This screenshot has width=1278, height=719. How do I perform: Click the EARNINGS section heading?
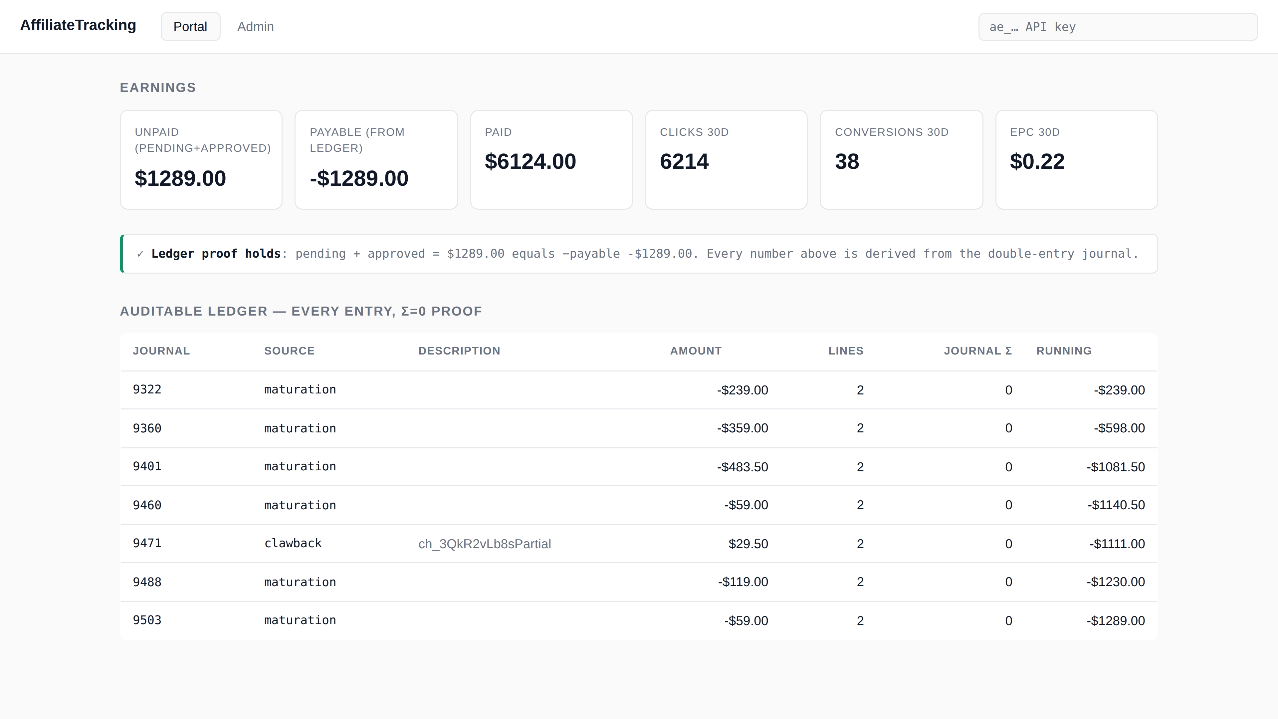158,88
